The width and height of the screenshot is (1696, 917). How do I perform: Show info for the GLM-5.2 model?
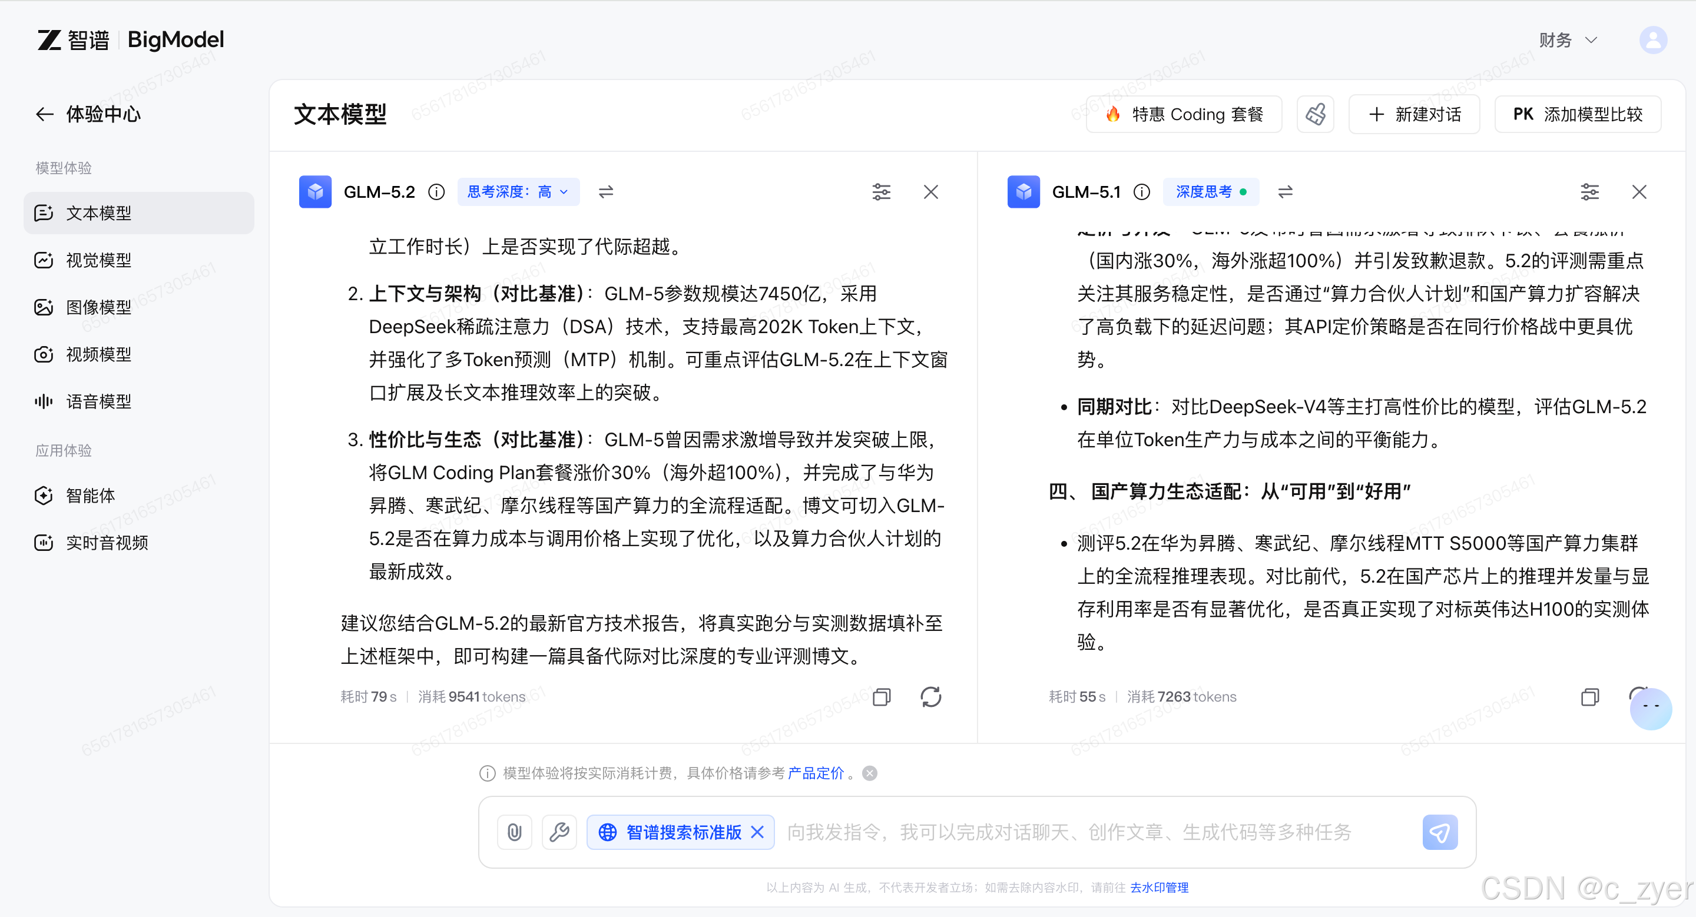click(436, 191)
